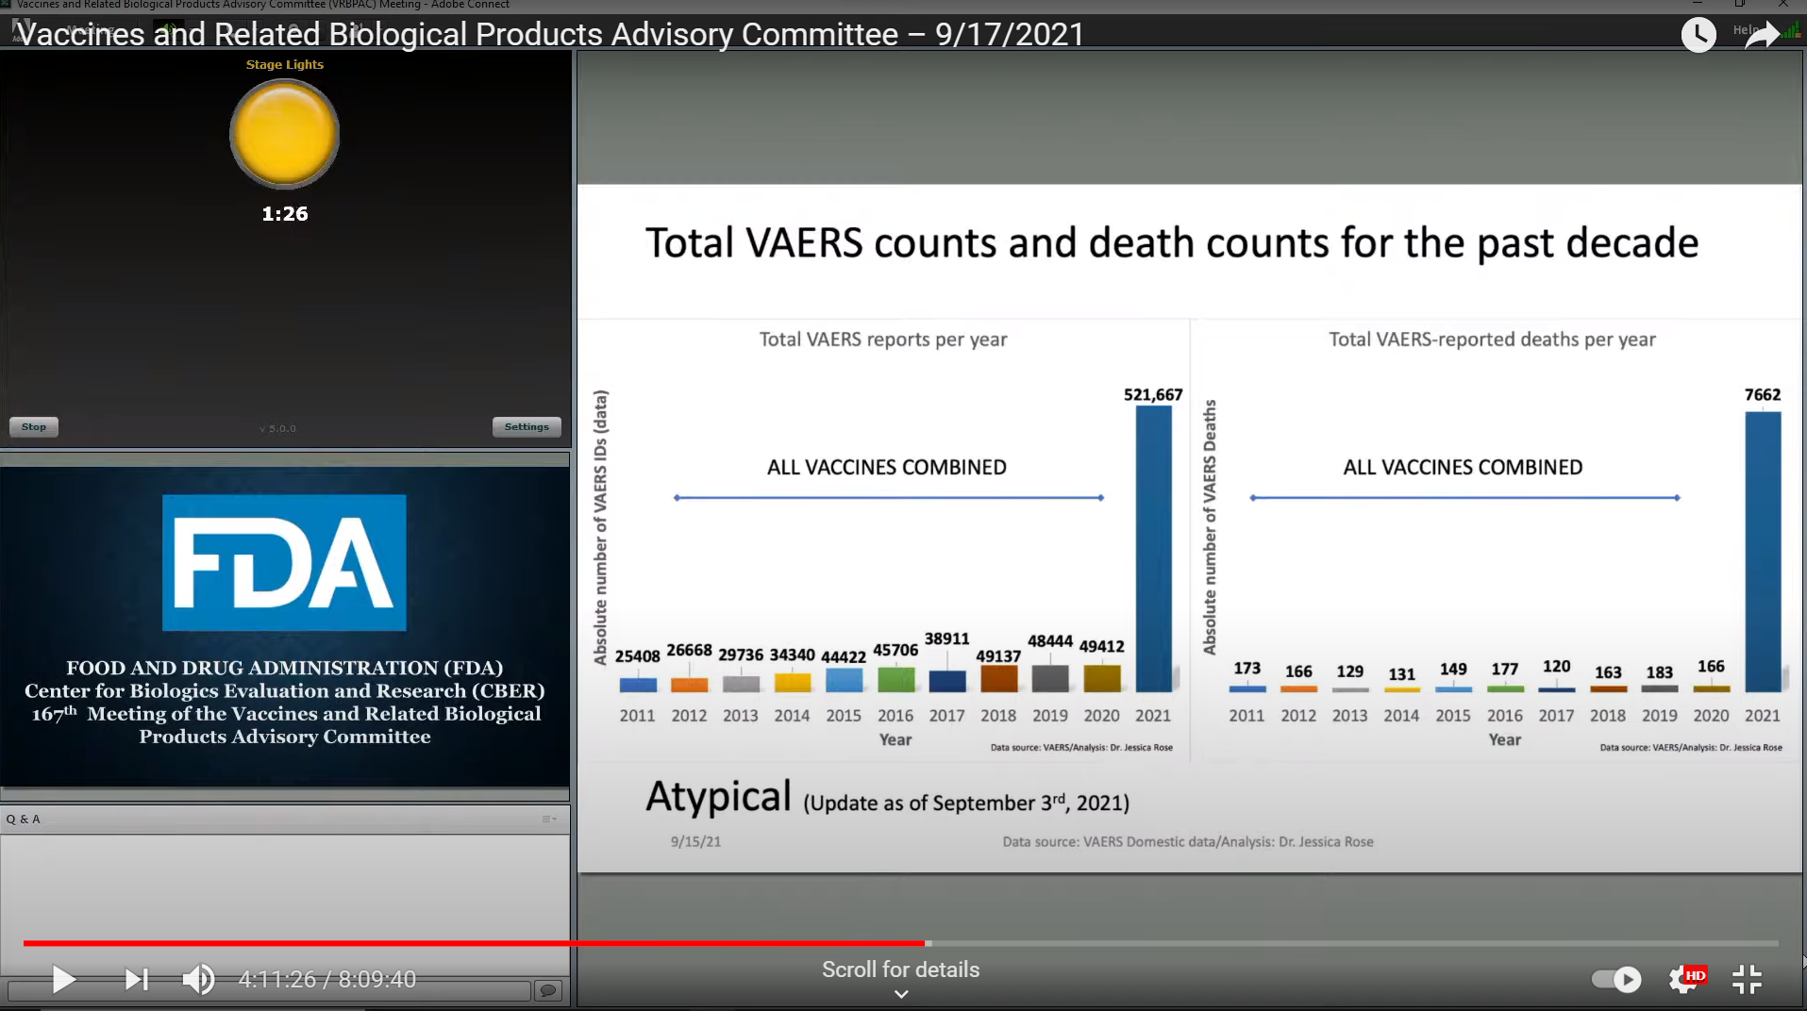The width and height of the screenshot is (1807, 1011).
Task: Click the 2021 bar in VAERS reports chart
Action: coord(1153,548)
